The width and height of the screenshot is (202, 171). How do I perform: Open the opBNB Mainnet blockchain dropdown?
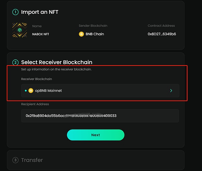tap(100, 90)
